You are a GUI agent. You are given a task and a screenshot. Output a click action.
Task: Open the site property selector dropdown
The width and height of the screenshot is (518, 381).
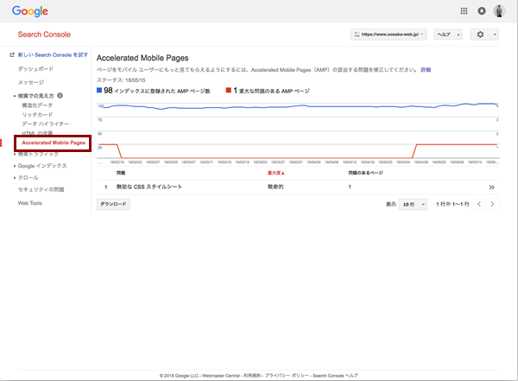(x=388, y=35)
